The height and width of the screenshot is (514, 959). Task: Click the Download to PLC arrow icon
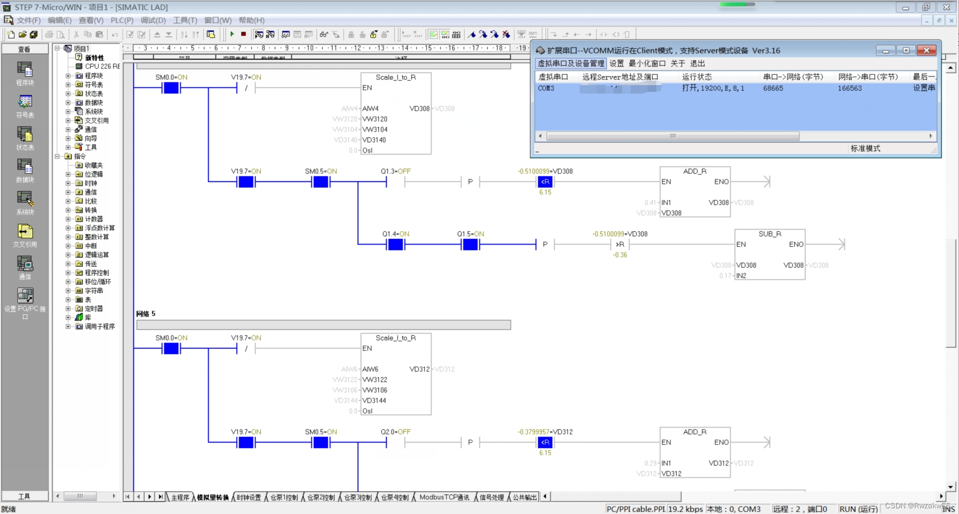click(x=169, y=35)
